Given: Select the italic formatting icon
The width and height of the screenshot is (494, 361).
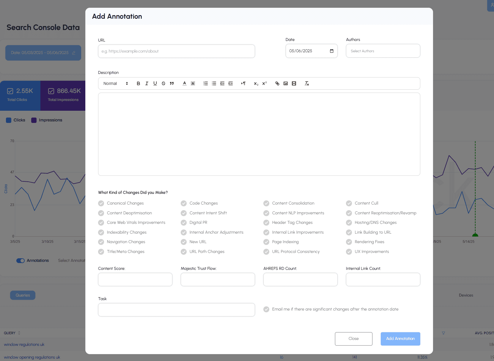Looking at the screenshot, I should 147,83.
